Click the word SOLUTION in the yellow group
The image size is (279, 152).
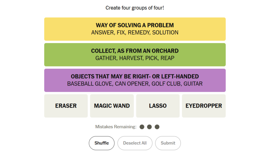click(165, 33)
